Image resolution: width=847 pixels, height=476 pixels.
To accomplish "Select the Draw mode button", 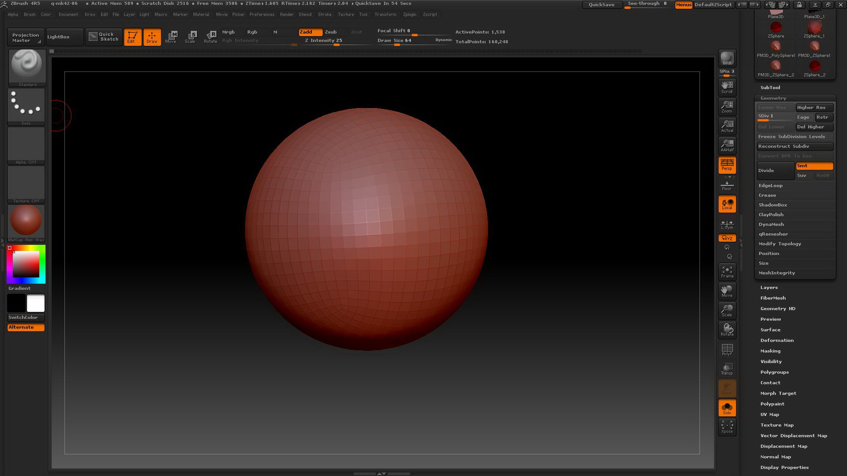I will [x=152, y=37].
